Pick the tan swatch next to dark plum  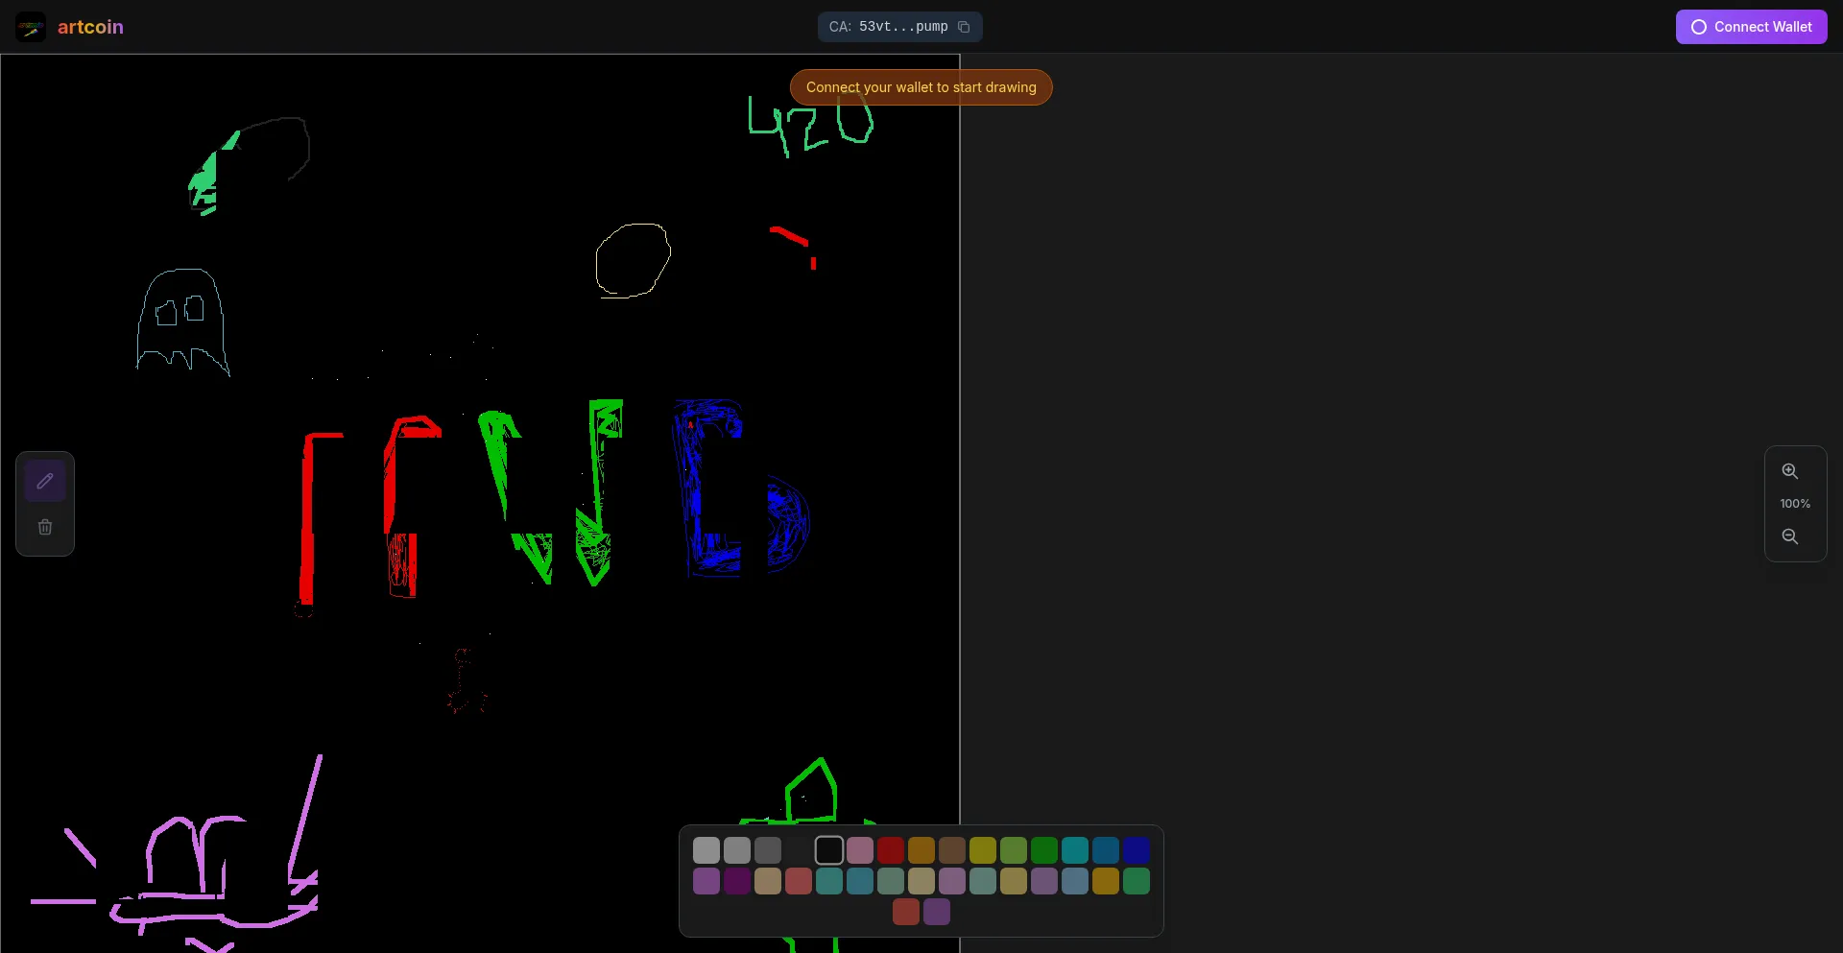click(x=768, y=881)
